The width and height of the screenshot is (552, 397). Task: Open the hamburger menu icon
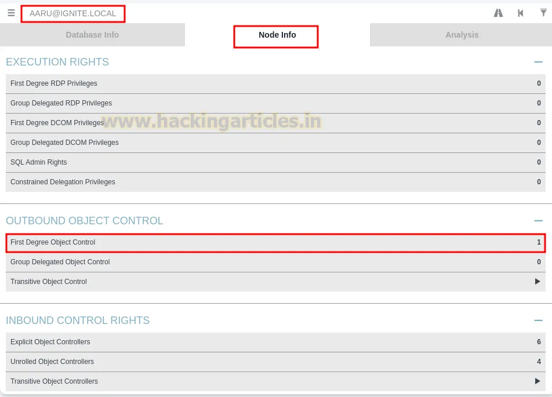click(11, 13)
